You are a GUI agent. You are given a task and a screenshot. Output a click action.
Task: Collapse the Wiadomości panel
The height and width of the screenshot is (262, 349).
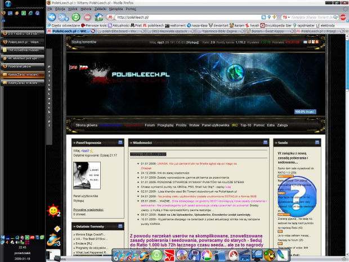pyautogui.click(x=265, y=143)
